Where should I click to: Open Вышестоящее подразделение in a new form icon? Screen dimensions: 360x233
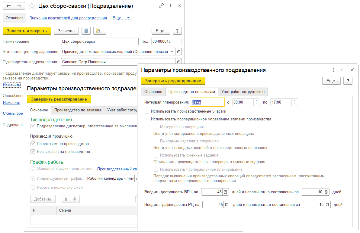[x=178, y=52]
